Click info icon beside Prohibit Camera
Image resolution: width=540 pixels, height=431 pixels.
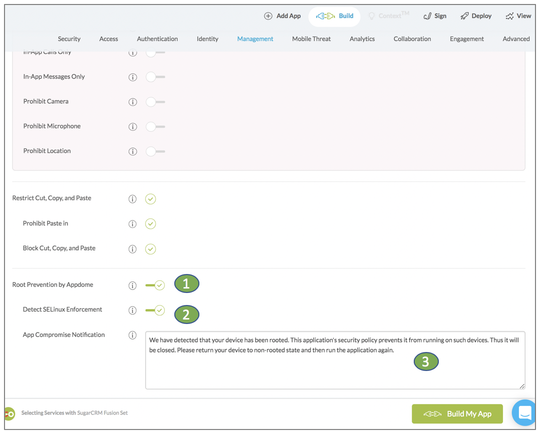133,102
